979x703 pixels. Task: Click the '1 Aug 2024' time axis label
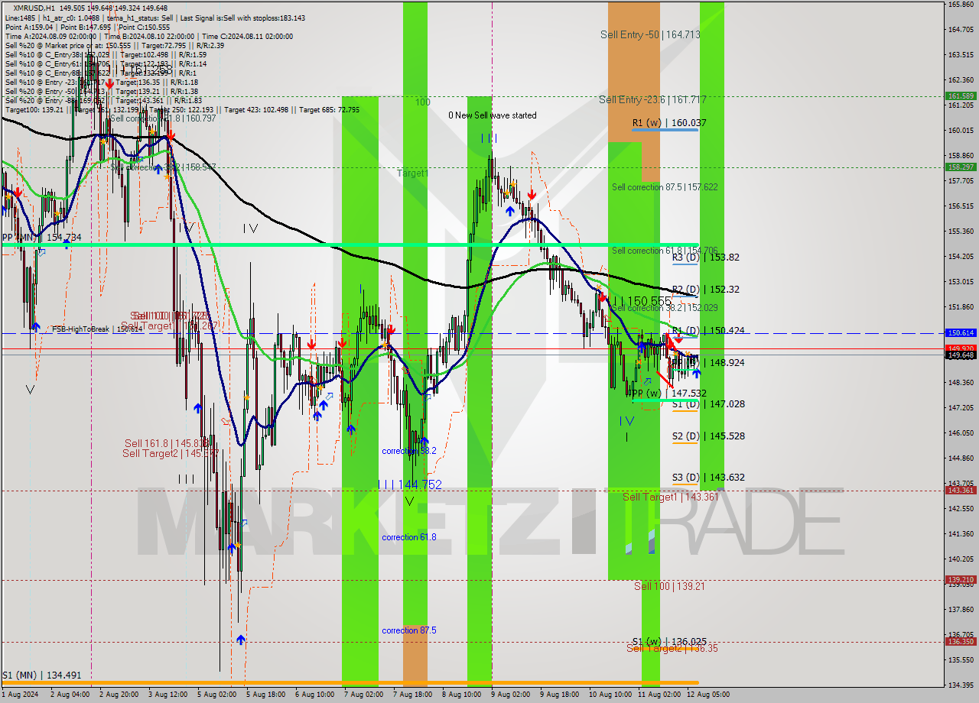[x=18, y=695]
